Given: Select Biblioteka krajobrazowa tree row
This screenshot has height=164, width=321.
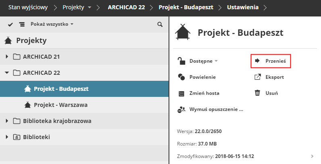Looking at the screenshot, I should tap(84, 121).
